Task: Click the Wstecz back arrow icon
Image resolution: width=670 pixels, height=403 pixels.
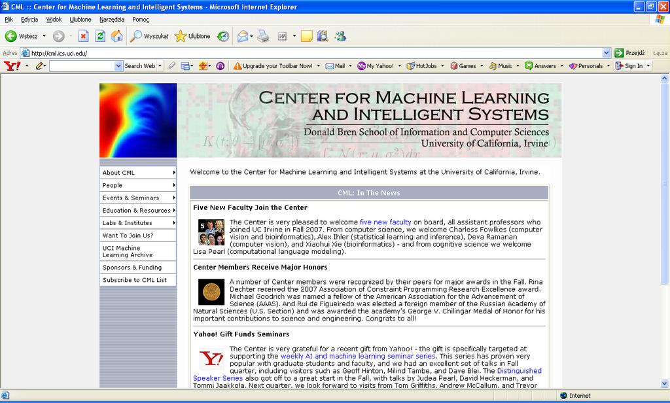Action: tap(10, 37)
